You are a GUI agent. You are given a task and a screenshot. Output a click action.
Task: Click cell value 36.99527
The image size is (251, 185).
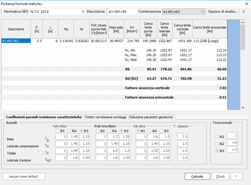coord(117,41)
